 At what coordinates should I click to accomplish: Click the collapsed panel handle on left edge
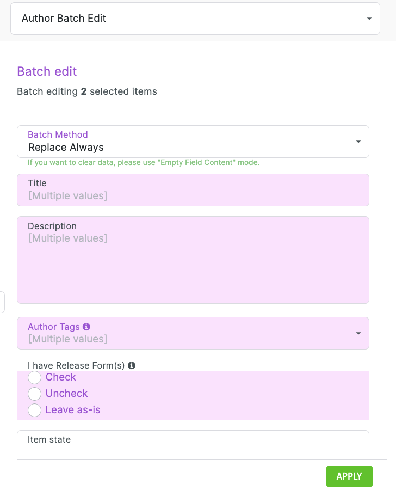[2, 302]
